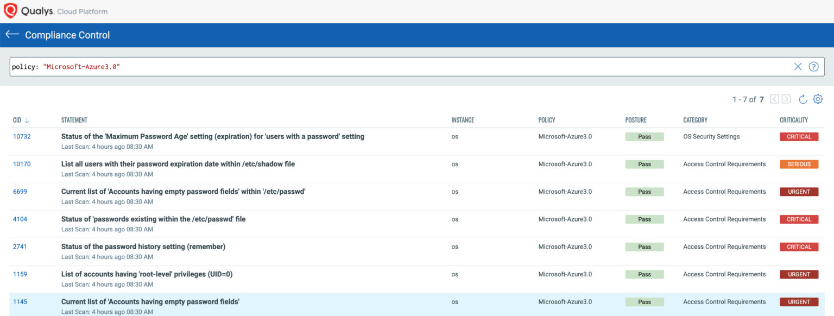Screen dimensions: 834x316
Task: Click the Pass posture badge for CID 10732
Action: [x=645, y=136]
